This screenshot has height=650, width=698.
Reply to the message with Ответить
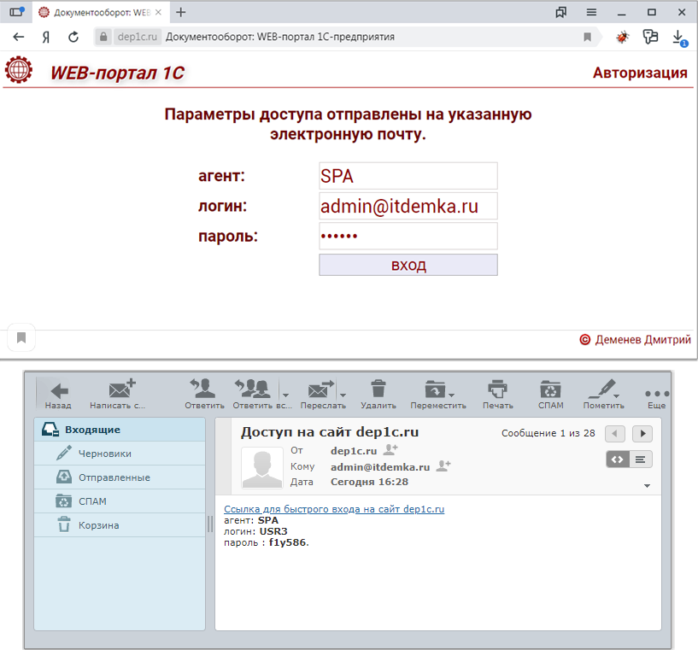pyautogui.click(x=204, y=394)
